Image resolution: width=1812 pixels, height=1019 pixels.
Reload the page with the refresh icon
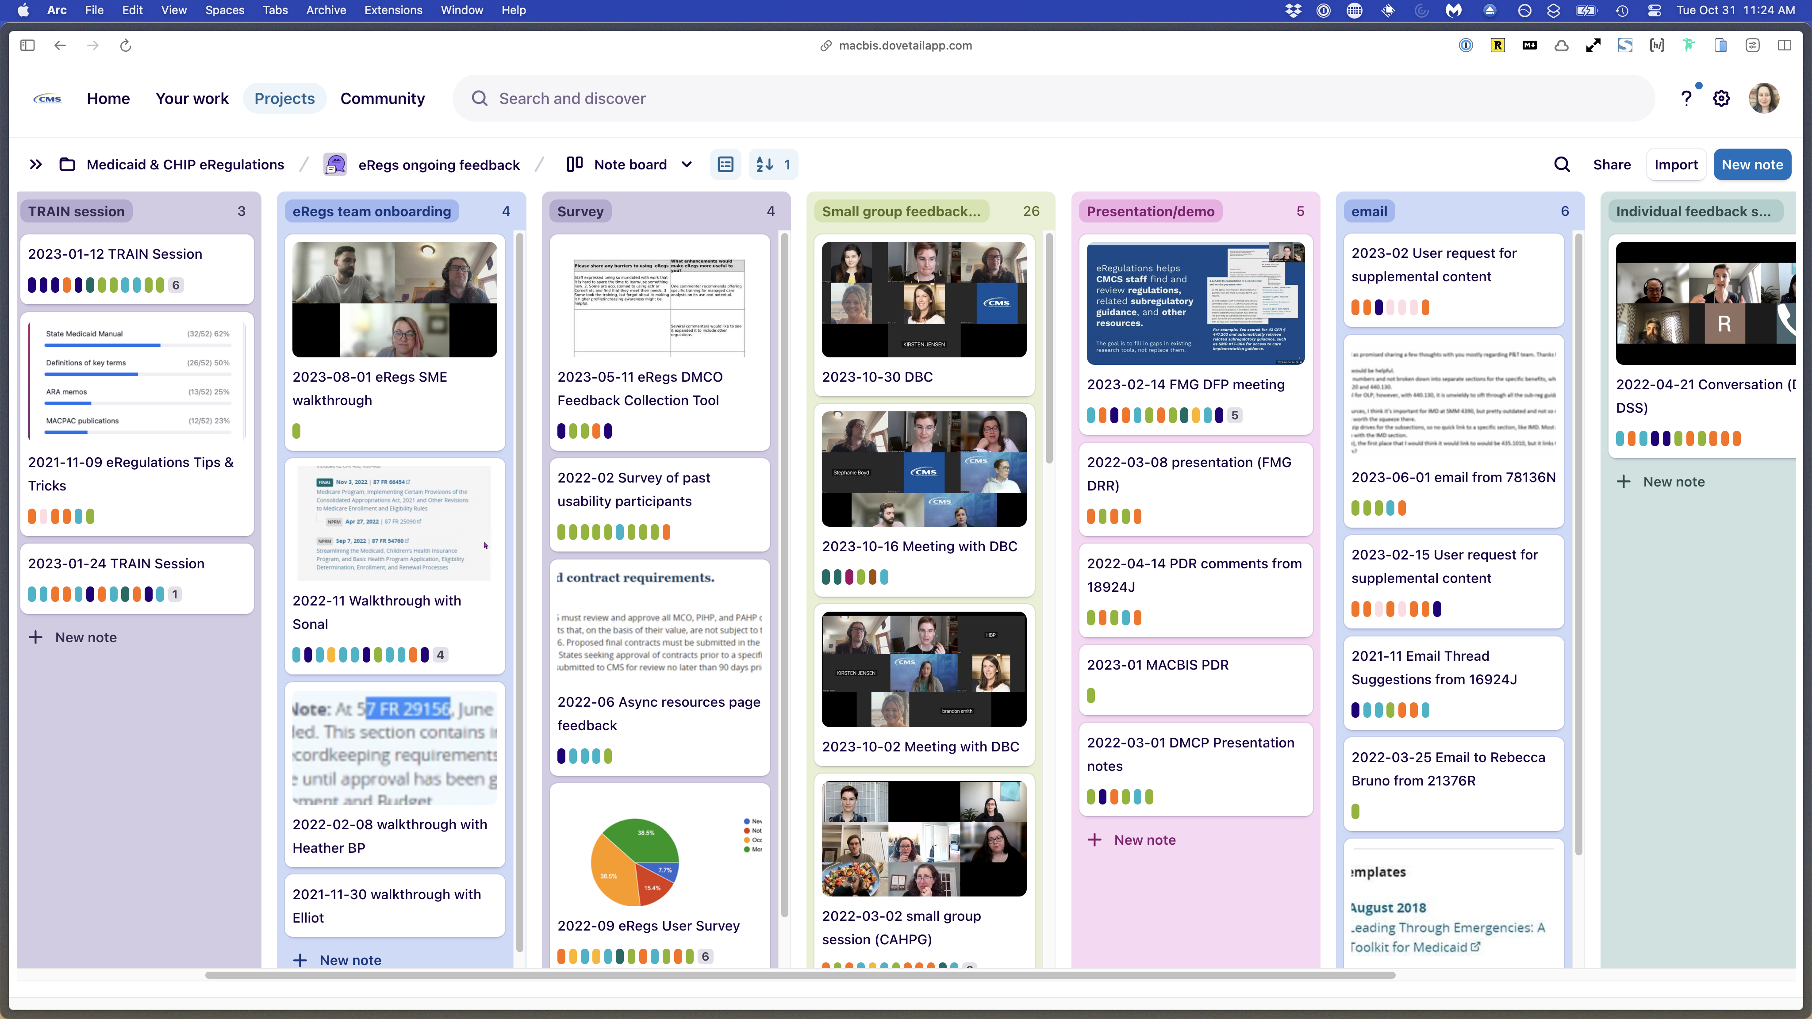125,46
